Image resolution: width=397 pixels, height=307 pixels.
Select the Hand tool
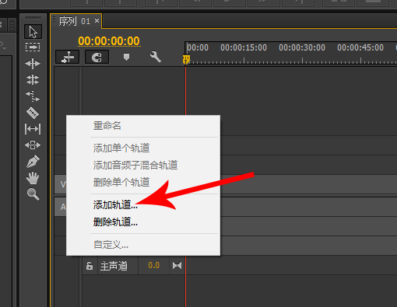33,178
